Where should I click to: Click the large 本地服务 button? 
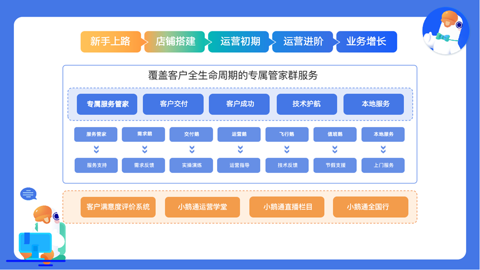[x=373, y=104]
